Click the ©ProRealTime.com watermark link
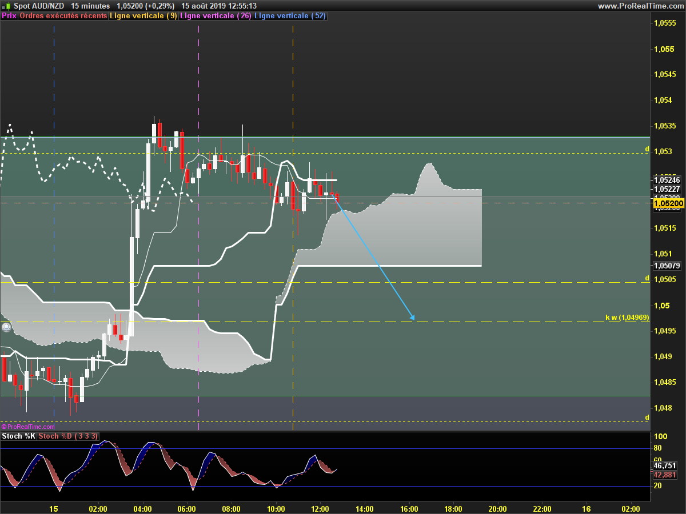 click(x=28, y=427)
